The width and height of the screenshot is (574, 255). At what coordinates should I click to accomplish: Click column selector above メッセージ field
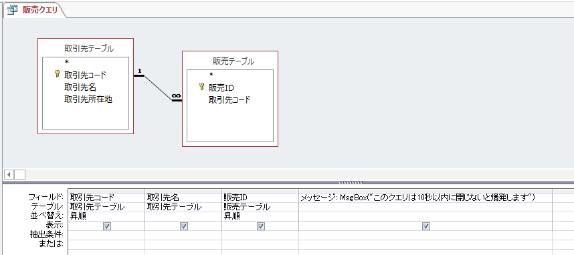coord(425,191)
